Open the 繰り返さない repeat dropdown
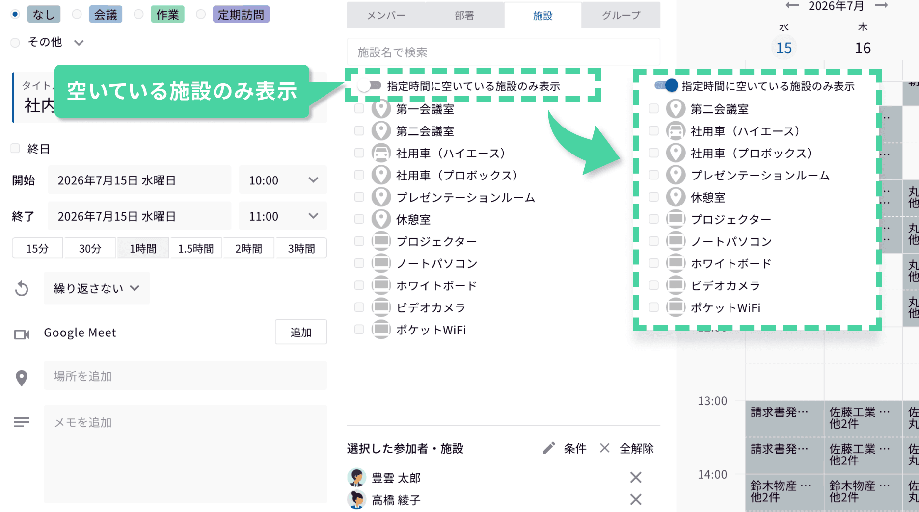The image size is (919, 512). pos(97,288)
